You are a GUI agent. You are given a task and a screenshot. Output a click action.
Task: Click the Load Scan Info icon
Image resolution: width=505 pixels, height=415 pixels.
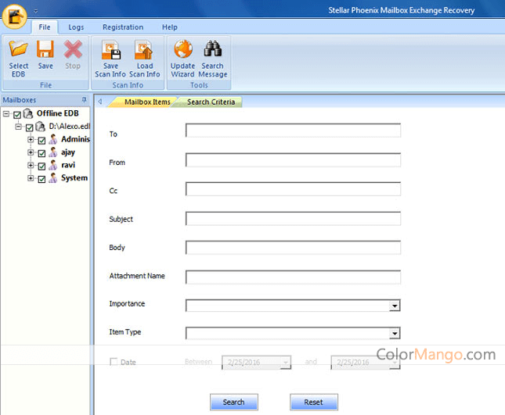[x=144, y=50]
